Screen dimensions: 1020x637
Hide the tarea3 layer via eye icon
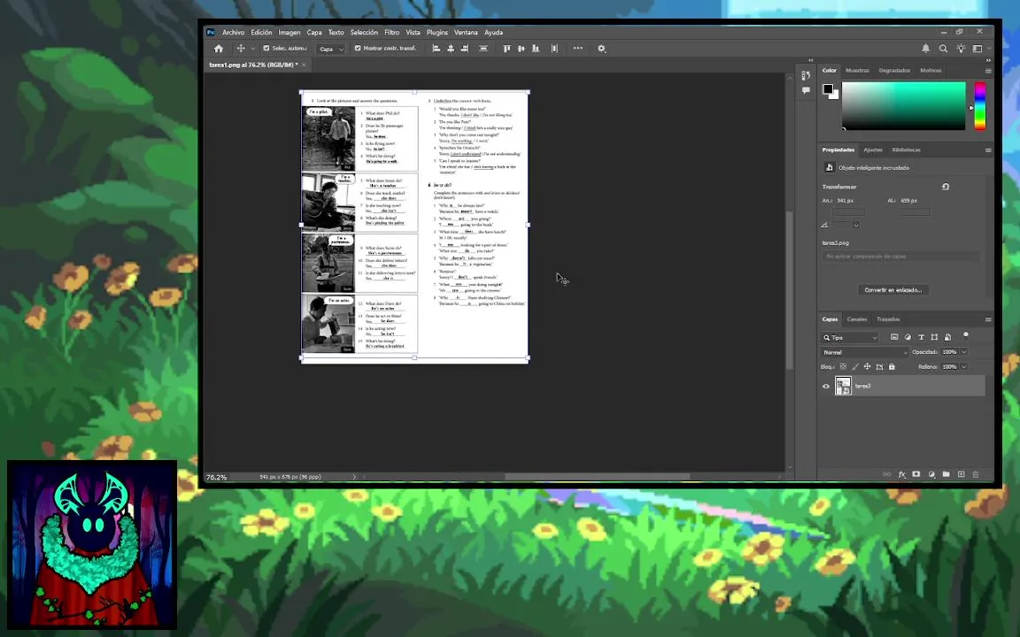[826, 386]
